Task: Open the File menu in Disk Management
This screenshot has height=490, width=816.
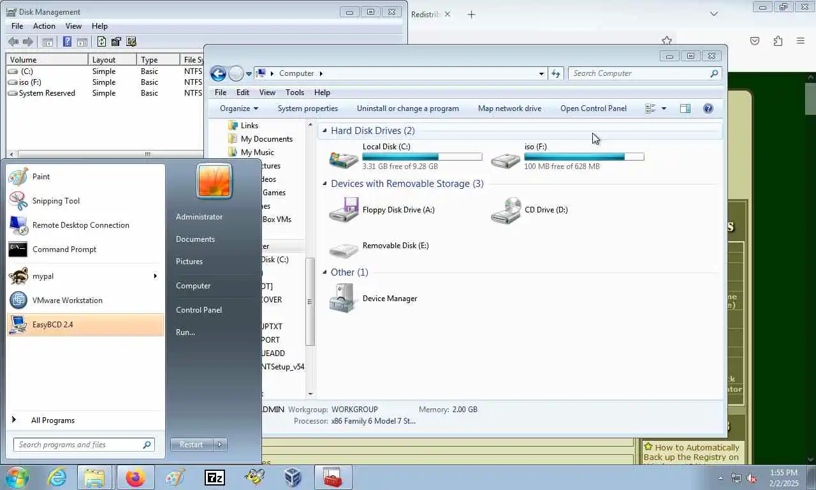Action: 17,26
